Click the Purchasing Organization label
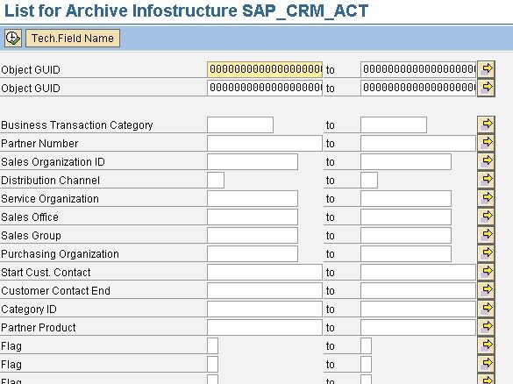Viewport: 513px width, 384px height. pos(60,254)
